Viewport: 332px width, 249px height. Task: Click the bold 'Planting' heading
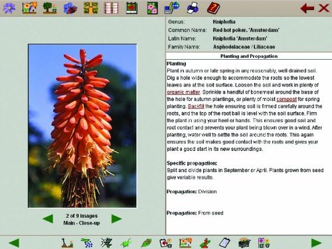pyautogui.click(x=176, y=64)
